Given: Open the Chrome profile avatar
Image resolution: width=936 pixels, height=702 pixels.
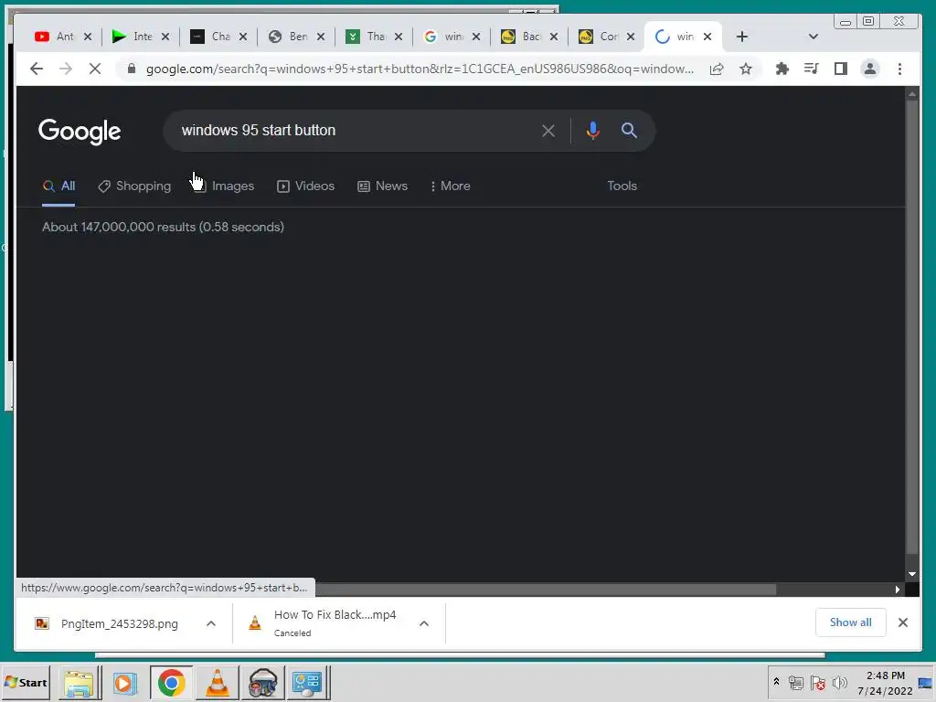Looking at the screenshot, I should [870, 69].
